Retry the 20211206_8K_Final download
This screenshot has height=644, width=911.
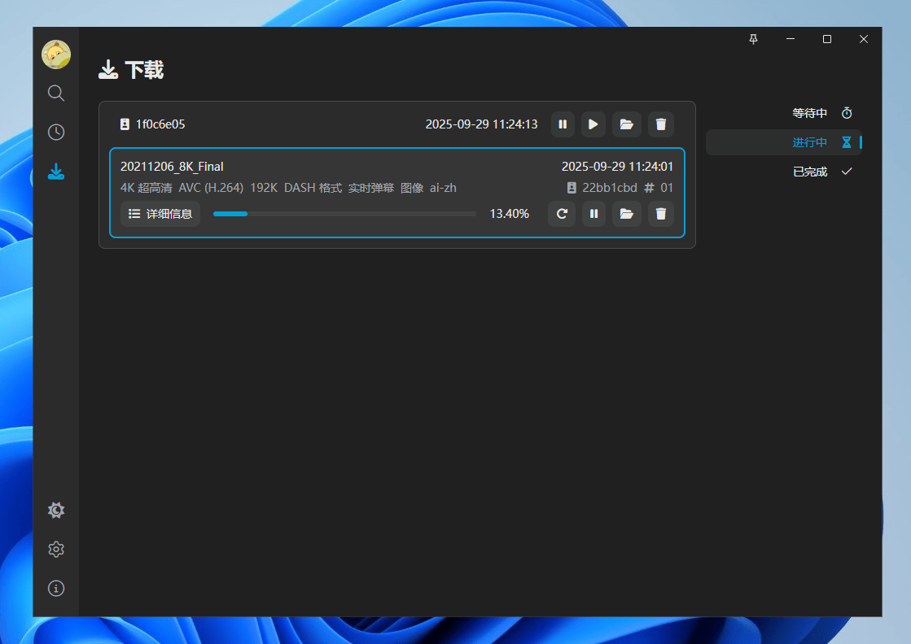click(562, 214)
